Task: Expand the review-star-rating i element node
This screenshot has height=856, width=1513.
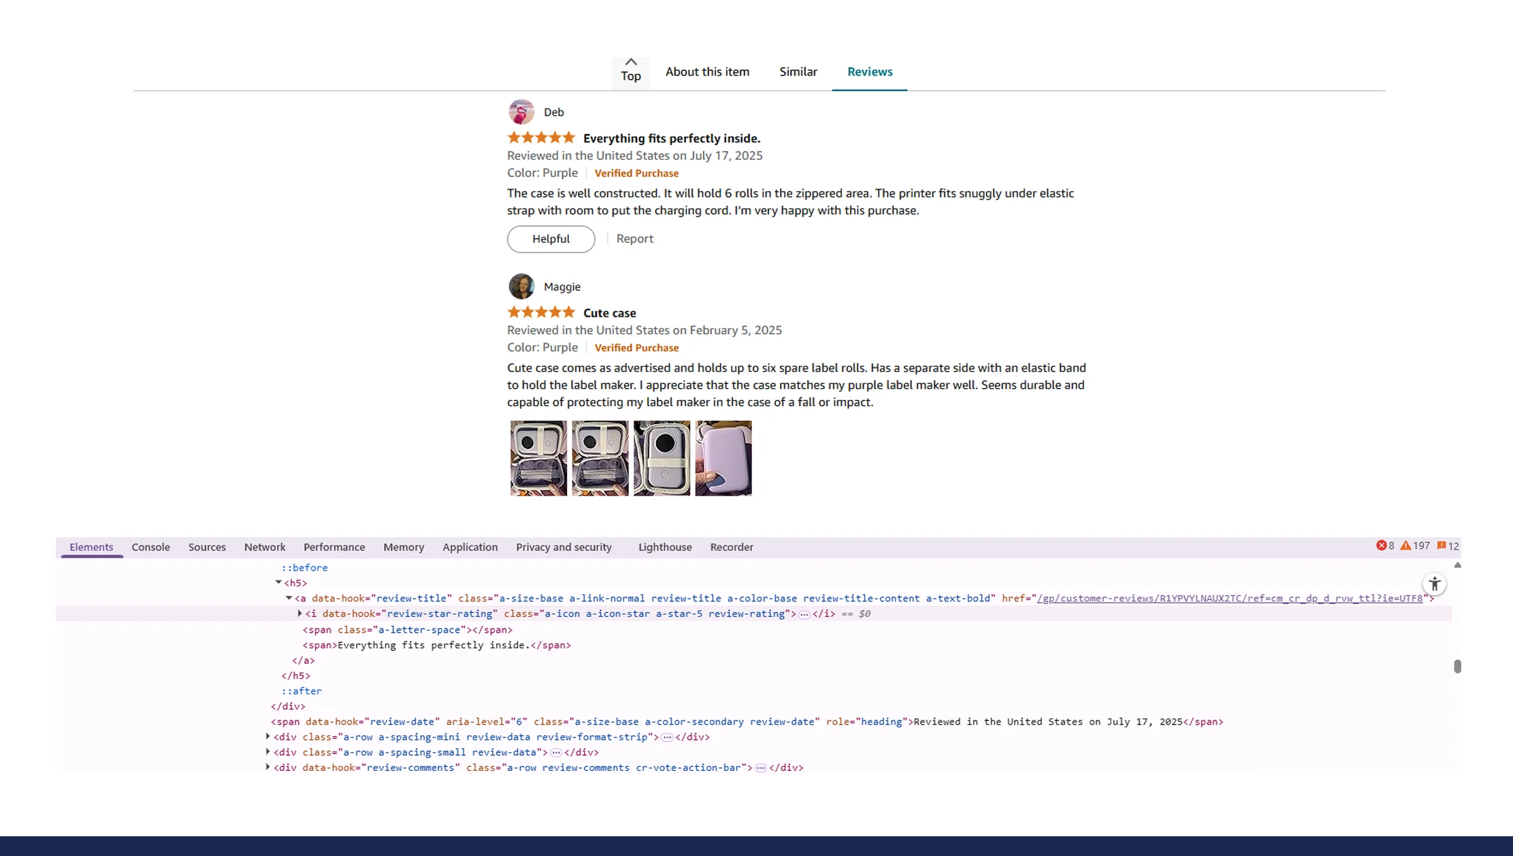Action: click(x=299, y=614)
